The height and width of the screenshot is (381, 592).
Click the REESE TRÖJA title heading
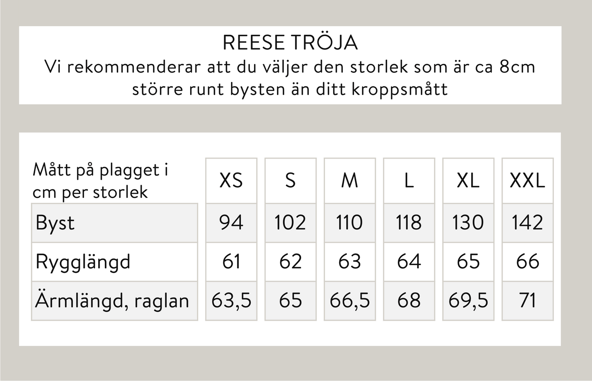point(290,43)
